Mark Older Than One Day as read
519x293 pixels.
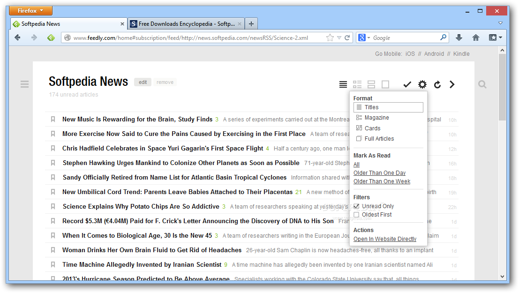coord(379,173)
